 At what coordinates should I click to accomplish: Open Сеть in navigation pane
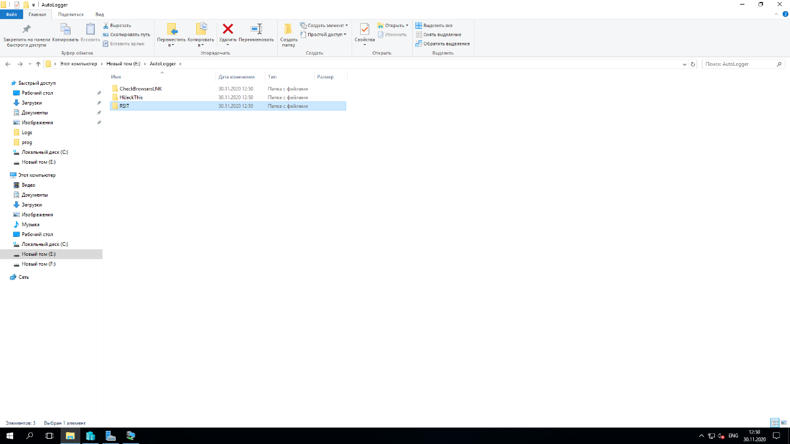coord(24,277)
